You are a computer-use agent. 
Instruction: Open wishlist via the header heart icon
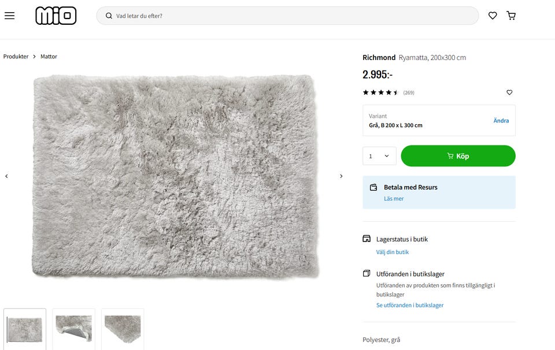pos(493,16)
